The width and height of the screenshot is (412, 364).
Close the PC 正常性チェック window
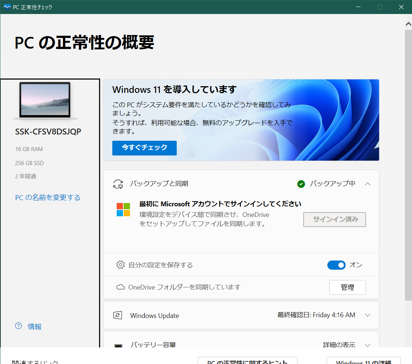pyautogui.click(x=401, y=7)
